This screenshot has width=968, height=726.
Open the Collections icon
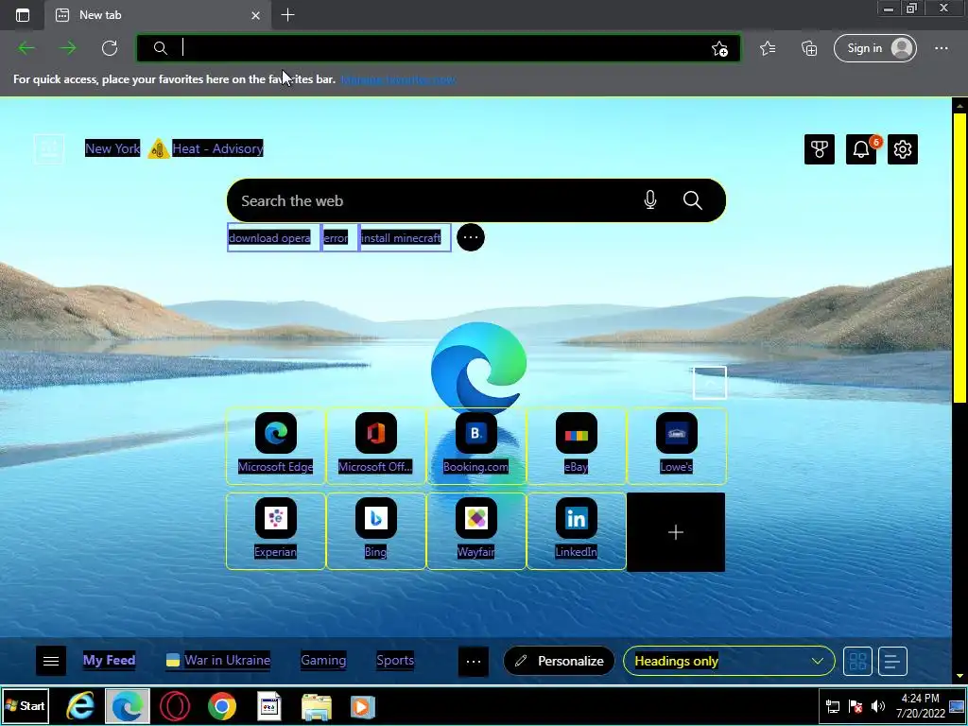[809, 48]
